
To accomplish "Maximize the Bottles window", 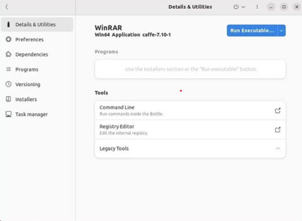I will [284, 7].
